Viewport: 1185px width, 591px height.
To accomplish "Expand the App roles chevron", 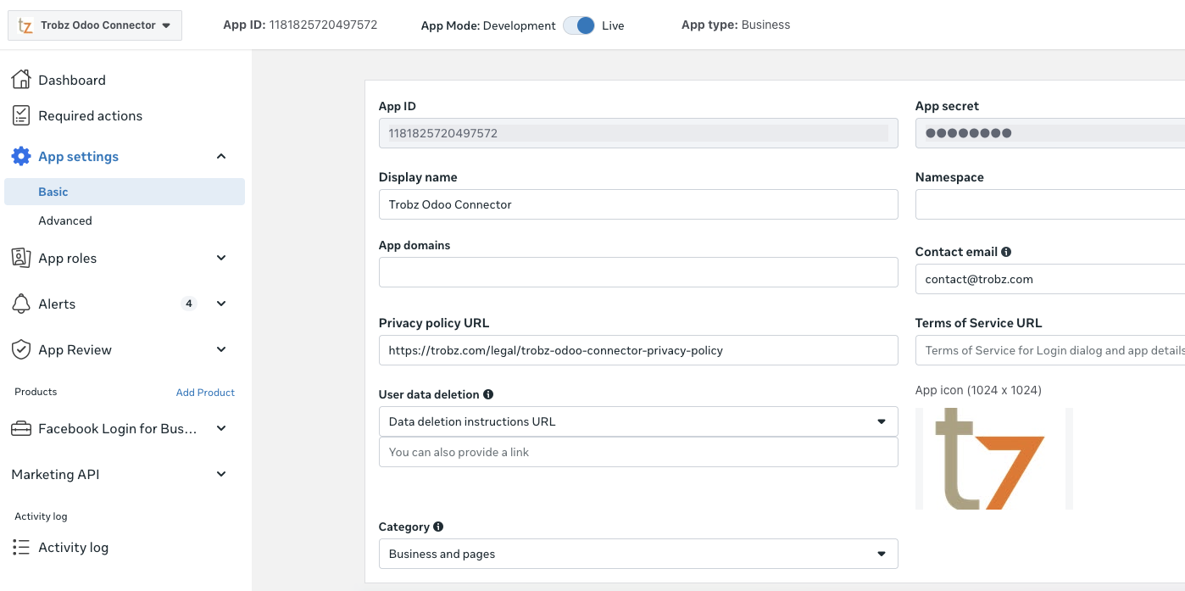I will [221, 258].
